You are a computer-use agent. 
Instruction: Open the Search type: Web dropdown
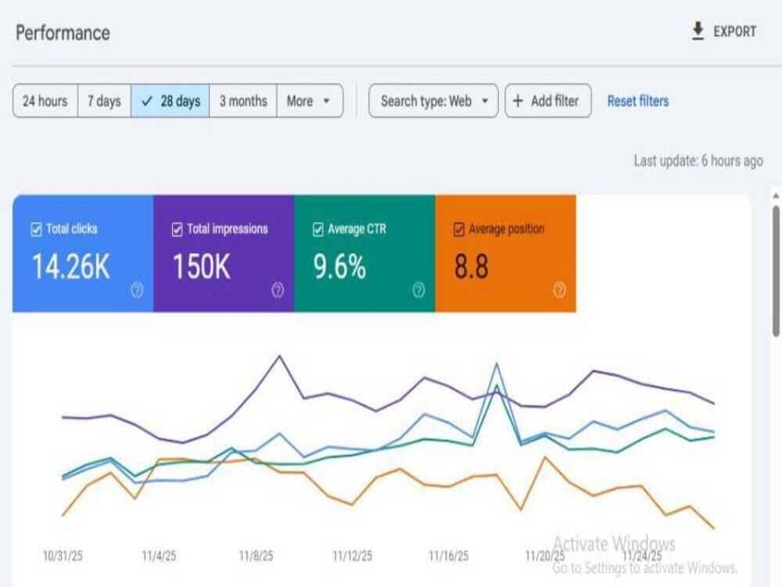[x=433, y=101]
